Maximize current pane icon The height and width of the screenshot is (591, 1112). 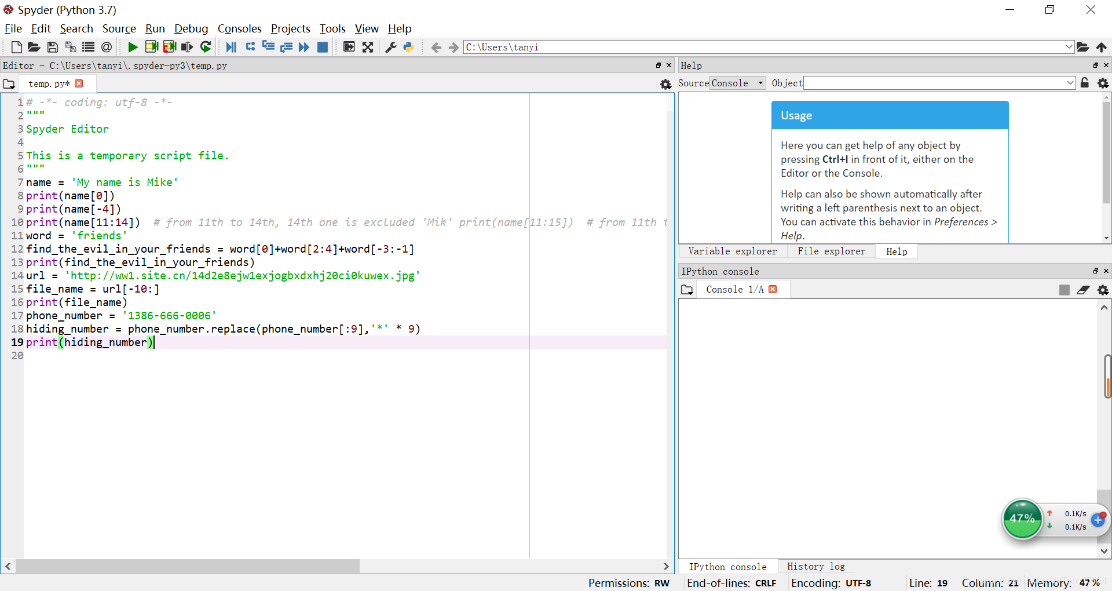point(349,47)
